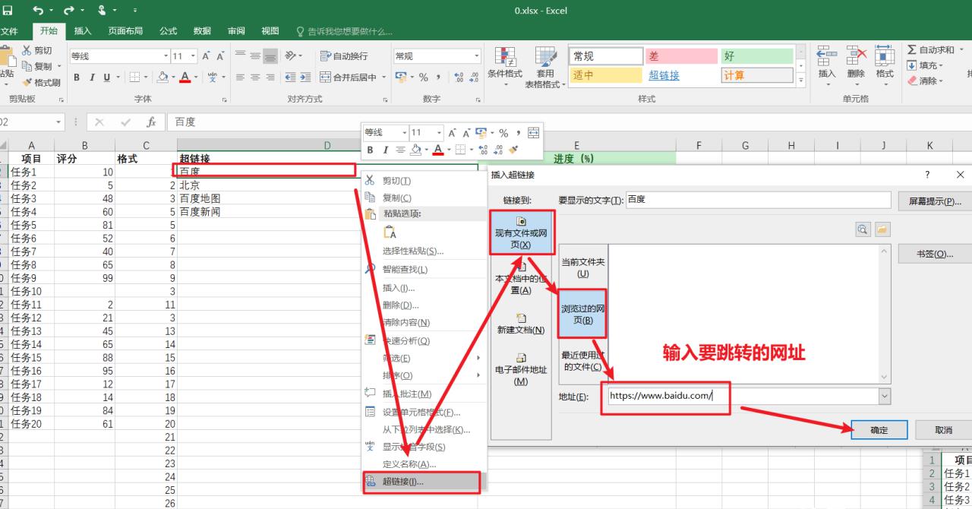Open the address 地址 combo box arrow
Image resolution: width=972 pixels, height=509 pixels.
click(885, 396)
